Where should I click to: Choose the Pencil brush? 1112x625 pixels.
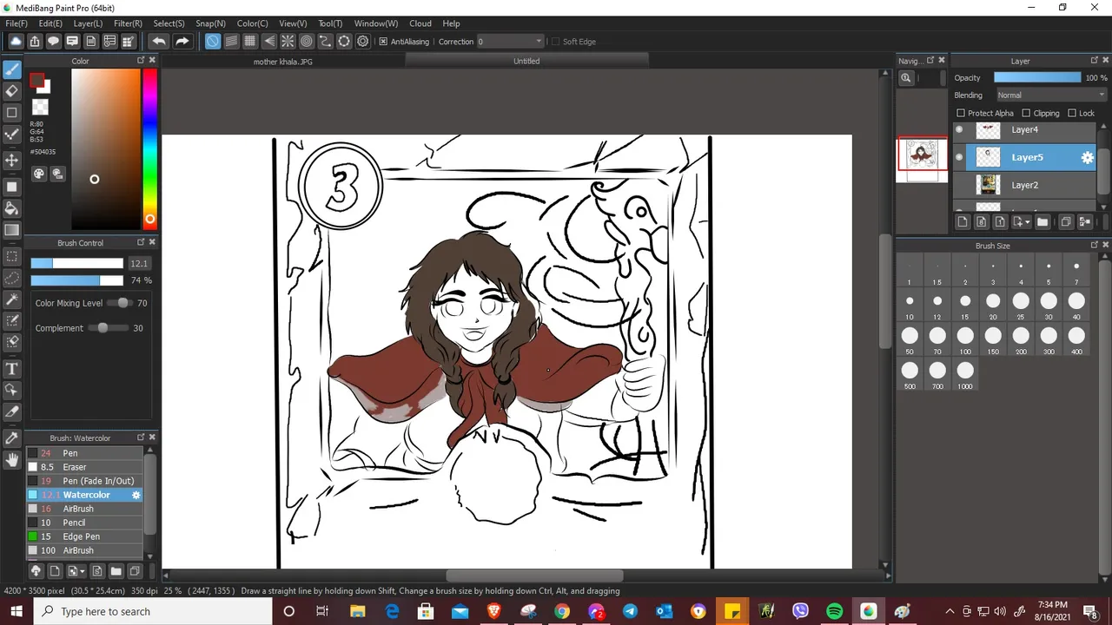click(x=83, y=523)
